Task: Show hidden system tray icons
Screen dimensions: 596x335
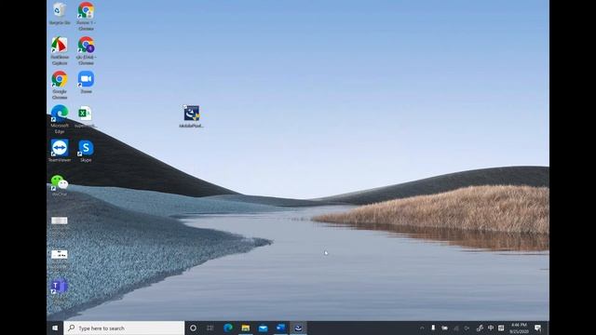Action: (422, 328)
